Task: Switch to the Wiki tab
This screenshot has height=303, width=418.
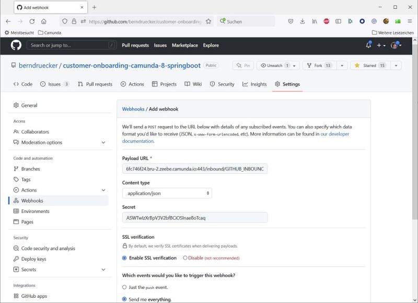Action: point(193,84)
